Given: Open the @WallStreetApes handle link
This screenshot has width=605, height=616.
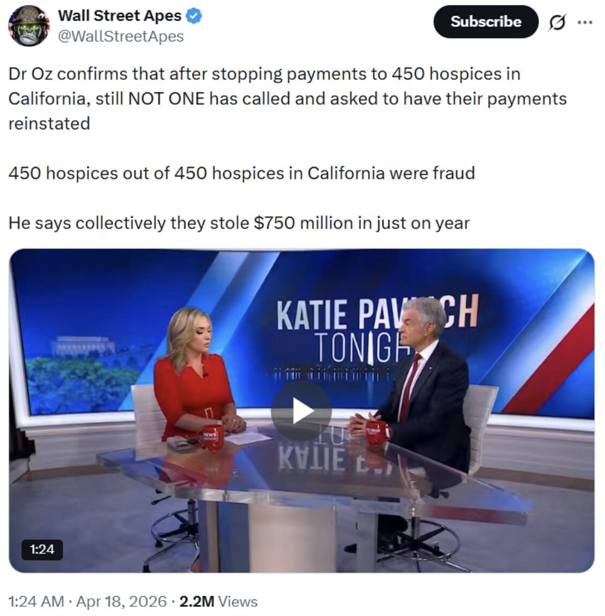Looking at the screenshot, I should point(121,36).
